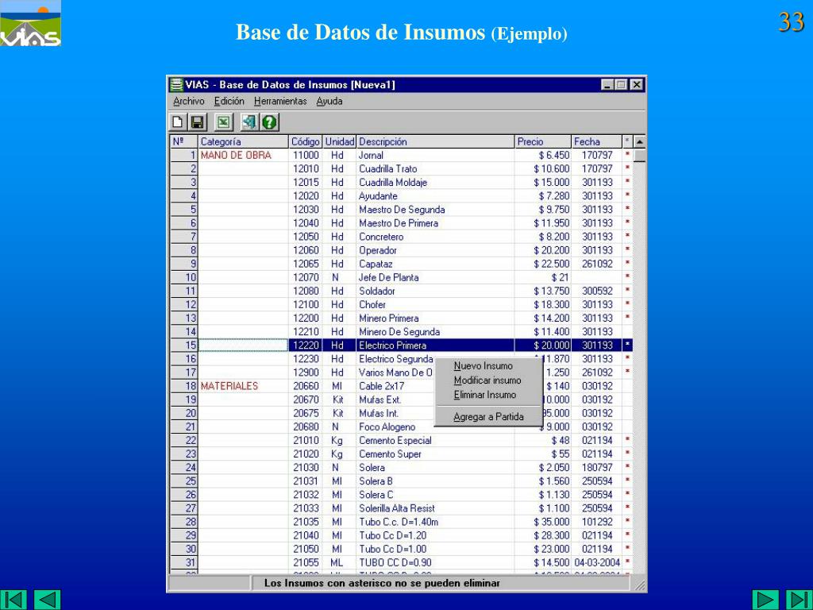Click the VIAS logo in corner
Viewport: 813px width, 610px height.
[x=31, y=23]
